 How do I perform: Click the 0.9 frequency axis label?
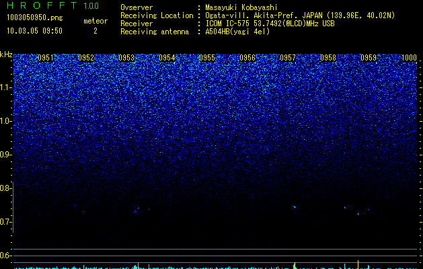(5, 155)
